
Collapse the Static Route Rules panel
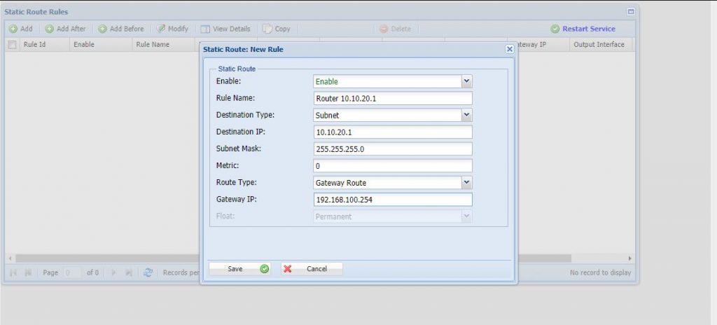point(630,12)
